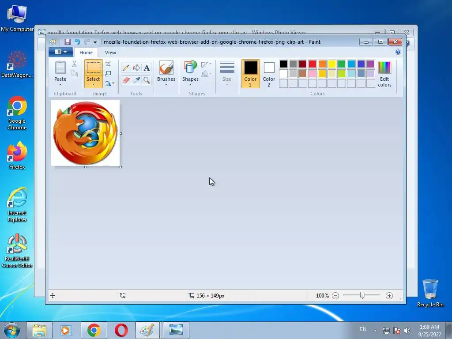
Task: Open the shape Fill dropdown
Action: click(x=206, y=74)
